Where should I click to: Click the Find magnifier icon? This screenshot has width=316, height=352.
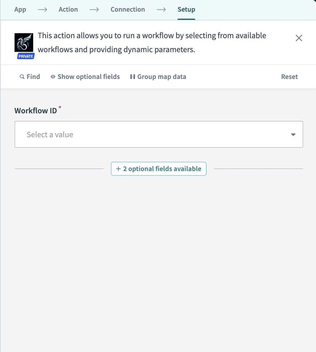point(22,77)
